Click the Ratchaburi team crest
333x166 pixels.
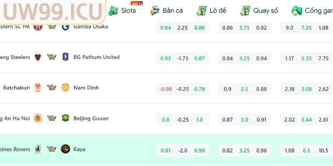point(38,88)
